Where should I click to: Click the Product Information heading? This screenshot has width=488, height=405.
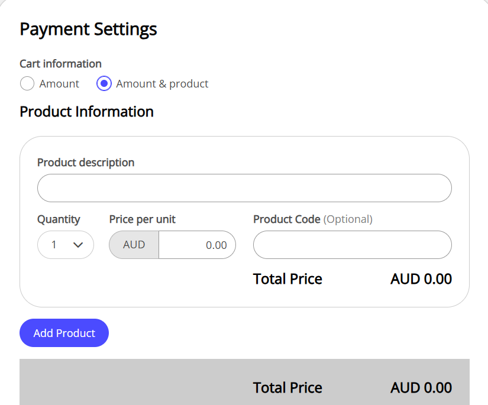tap(86, 111)
